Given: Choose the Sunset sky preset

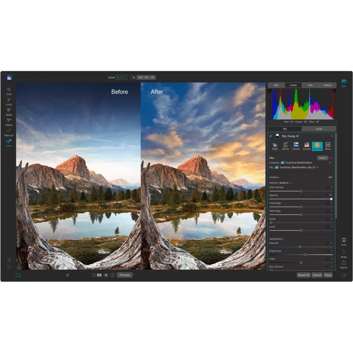Looking at the screenshot, I should (x=307, y=145).
